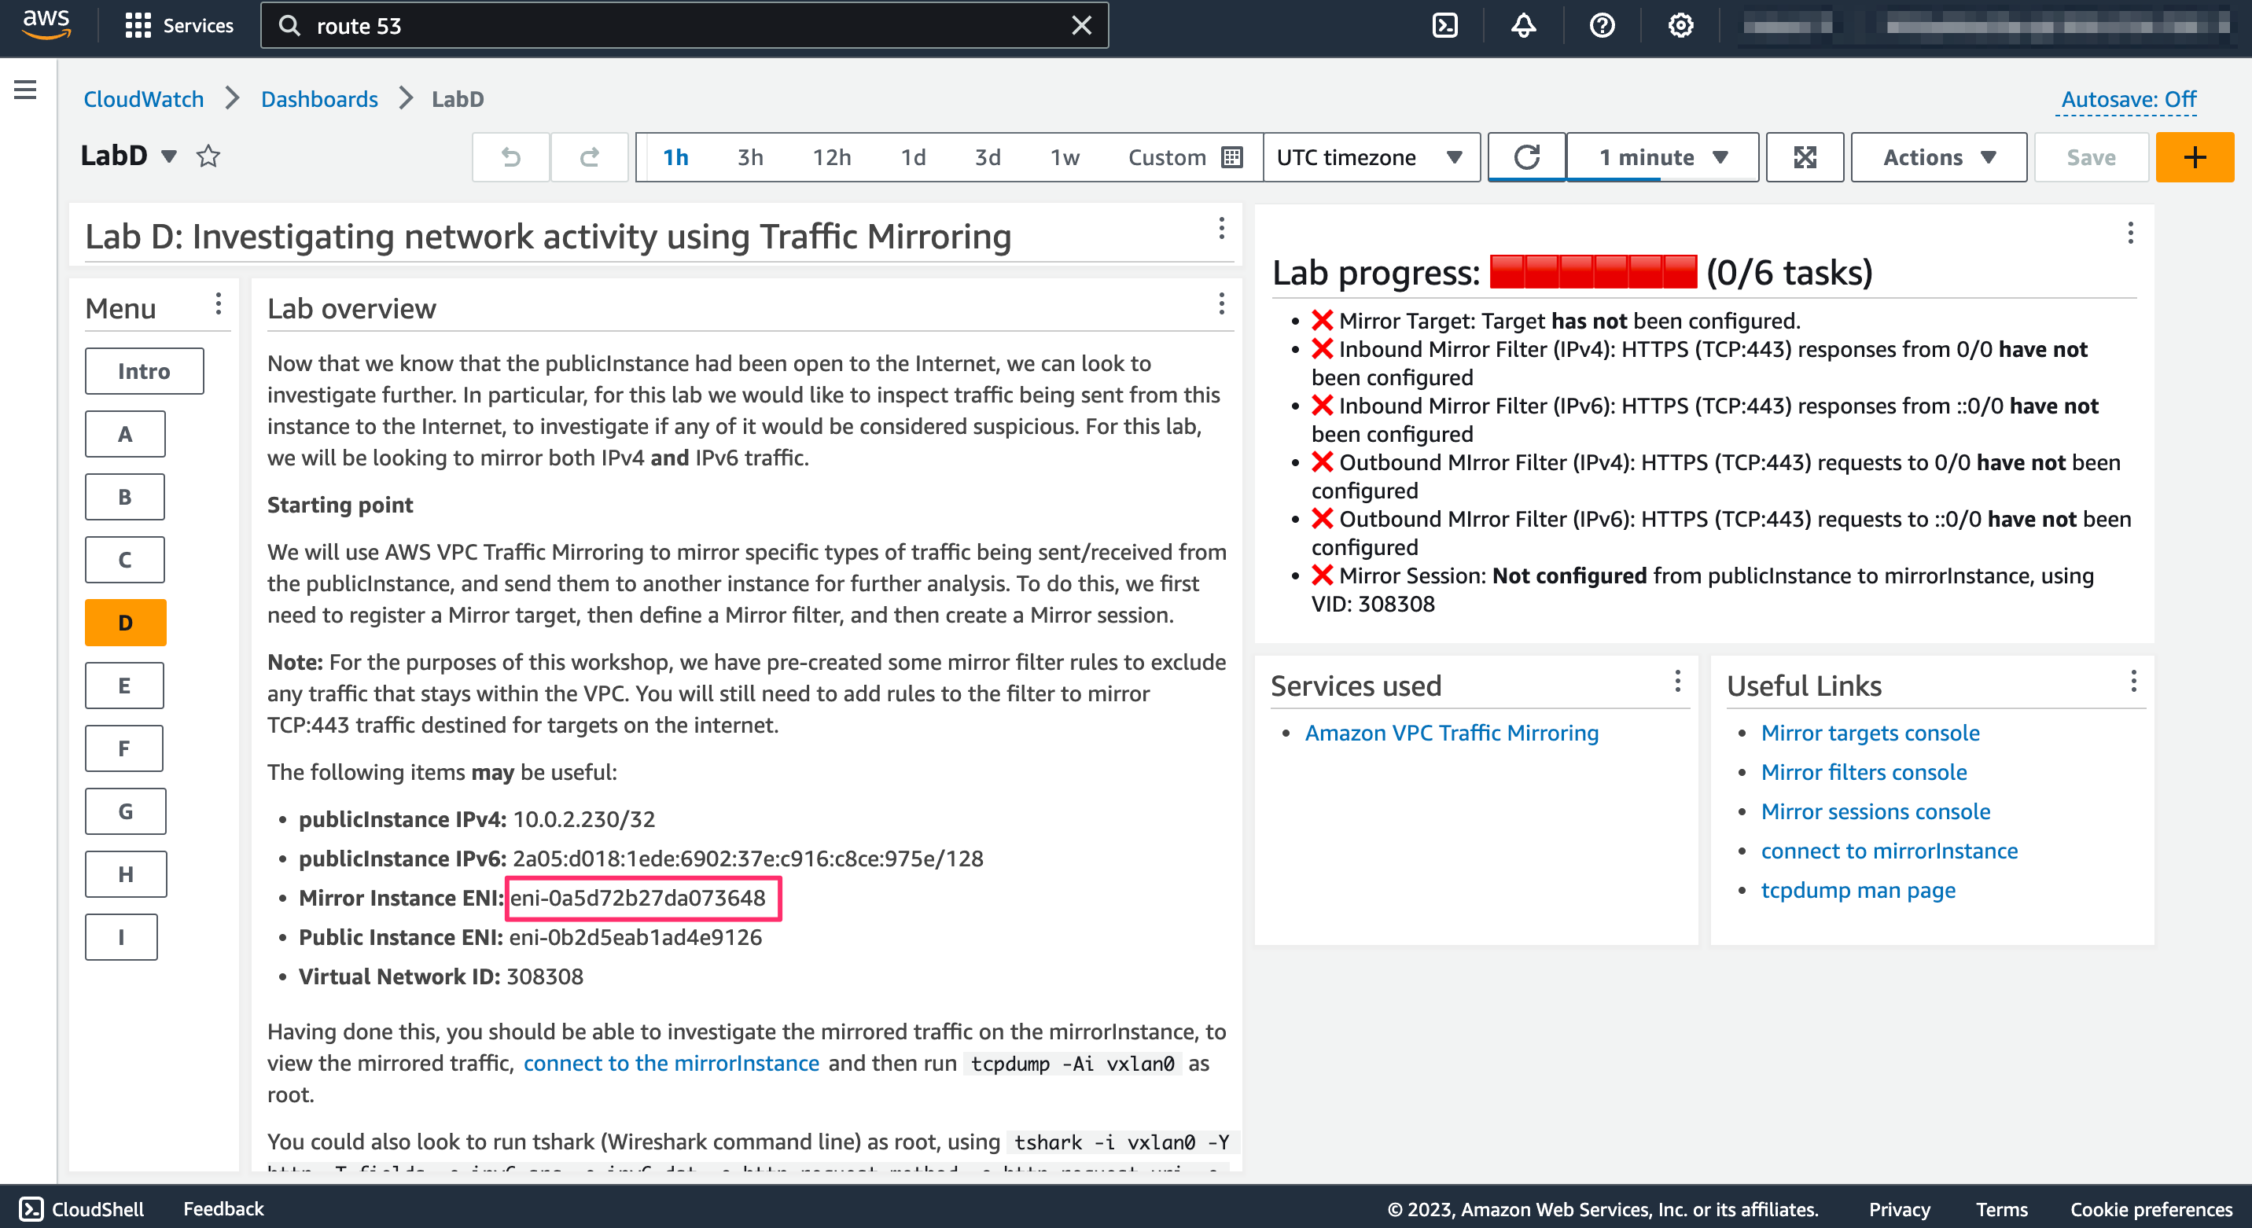
Task: Select the 3h time range
Action: [750, 157]
